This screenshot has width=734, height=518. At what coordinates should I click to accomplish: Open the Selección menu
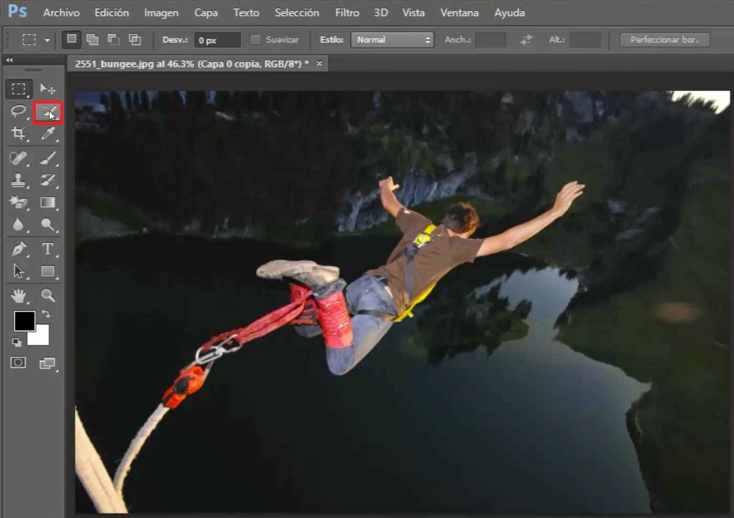point(297,13)
